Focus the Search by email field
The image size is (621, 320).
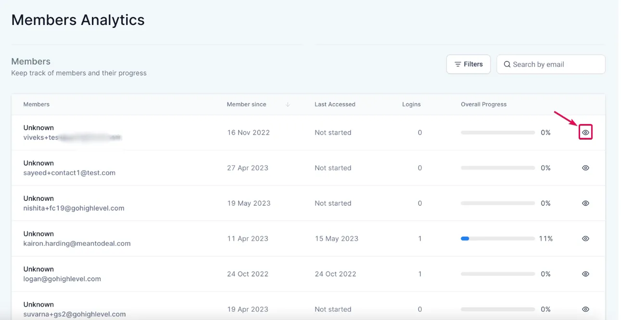[x=551, y=64]
